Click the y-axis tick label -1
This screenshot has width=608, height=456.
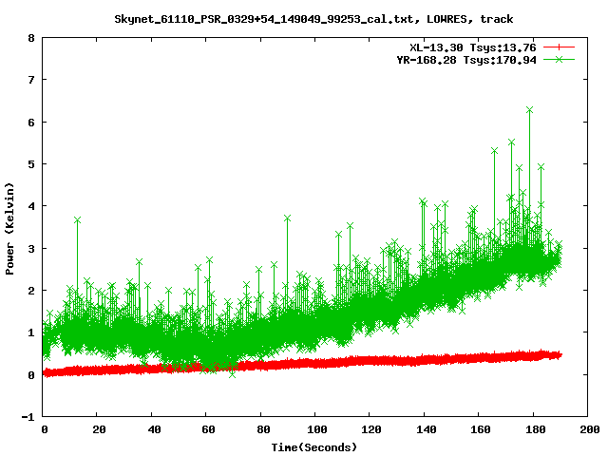pos(28,416)
